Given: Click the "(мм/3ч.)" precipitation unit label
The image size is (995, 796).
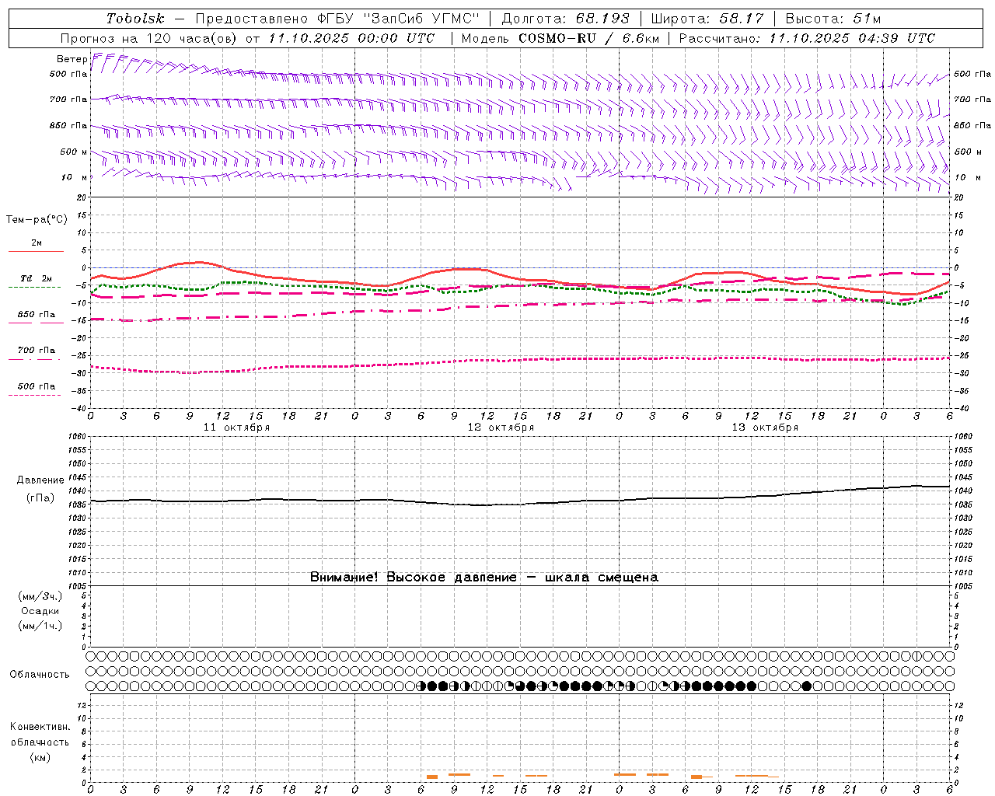Looking at the screenshot, I should point(40,596).
